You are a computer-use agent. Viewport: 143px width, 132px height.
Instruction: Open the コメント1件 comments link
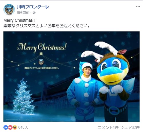(108, 127)
